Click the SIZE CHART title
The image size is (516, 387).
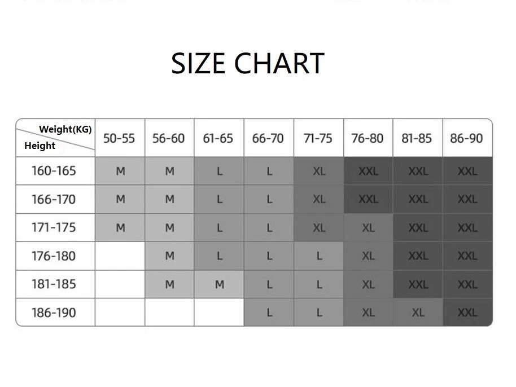coord(247,63)
